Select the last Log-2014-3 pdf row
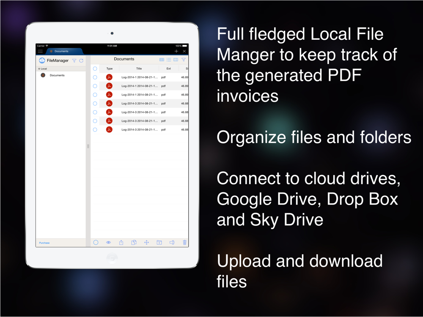Viewport: 423px width, 317px height. (x=140, y=130)
